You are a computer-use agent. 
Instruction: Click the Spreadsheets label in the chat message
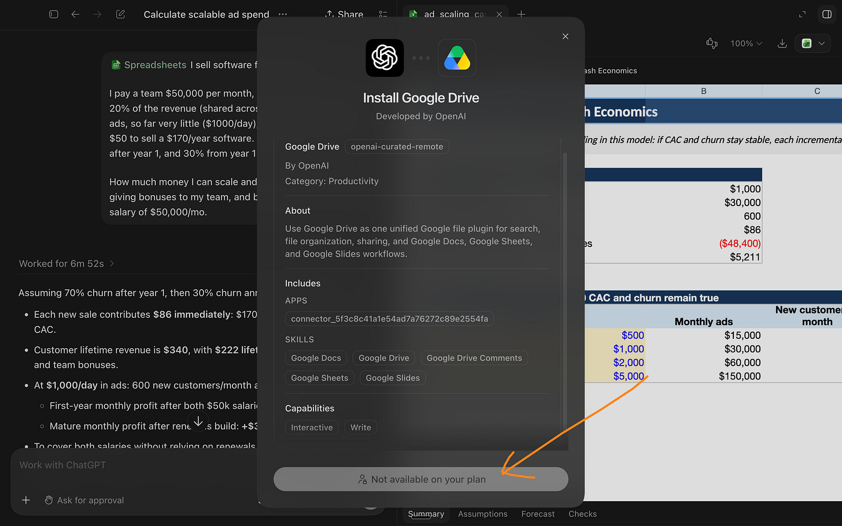tap(149, 65)
